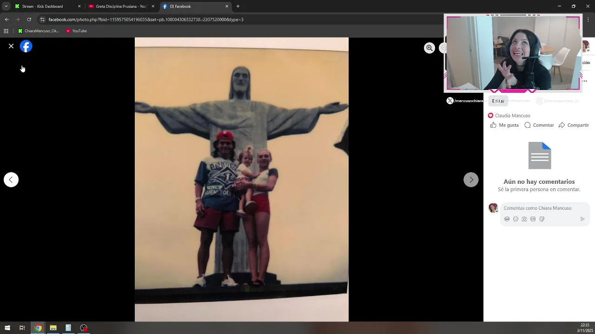This screenshot has width=595, height=334.
Task: Open the Windows Start menu
Action: (x=7, y=328)
